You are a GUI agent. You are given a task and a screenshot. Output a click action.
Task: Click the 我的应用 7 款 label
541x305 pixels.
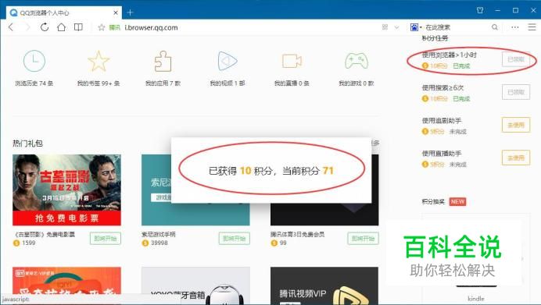(x=163, y=83)
